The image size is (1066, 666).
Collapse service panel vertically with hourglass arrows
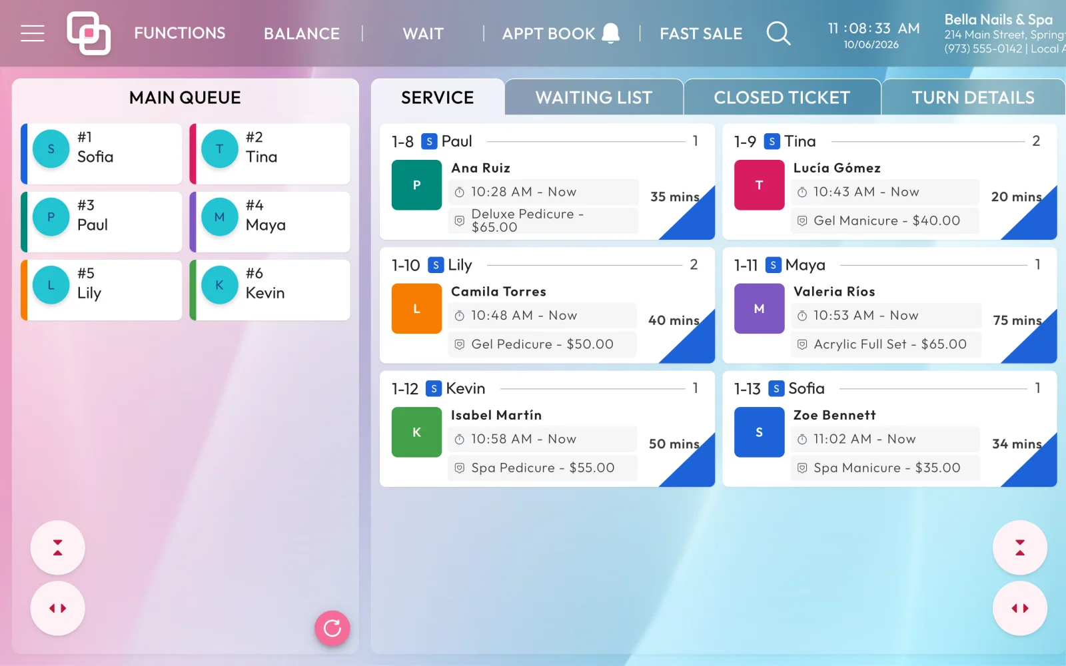(x=1020, y=547)
